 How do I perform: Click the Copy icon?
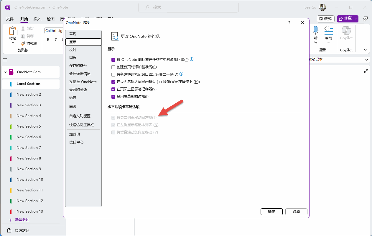pyautogui.click(x=23, y=36)
